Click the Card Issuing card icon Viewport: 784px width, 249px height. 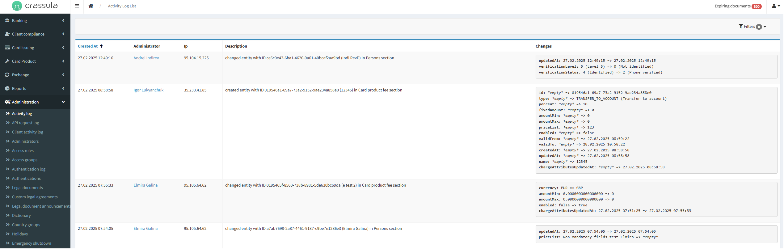pyautogui.click(x=7, y=48)
